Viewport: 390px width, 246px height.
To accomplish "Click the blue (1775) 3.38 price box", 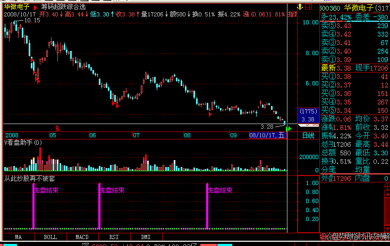I will [x=308, y=116].
